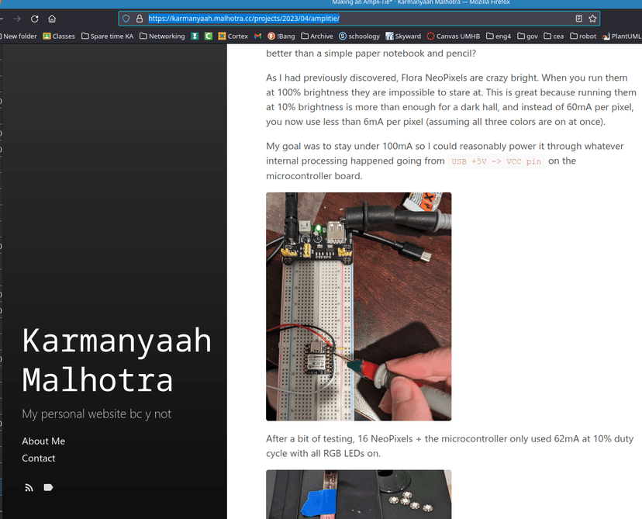The height and width of the screenshot is (519, 642).
Task: Expand the Archive bookmarks folder
Action: pos(317,36)
